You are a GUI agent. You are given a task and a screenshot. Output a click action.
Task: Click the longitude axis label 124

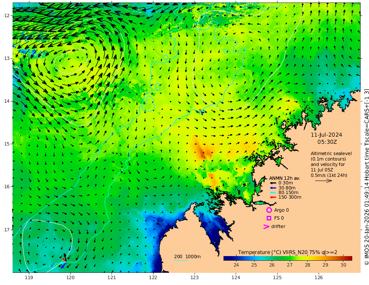pyautogui.click(x=236, y=277)
